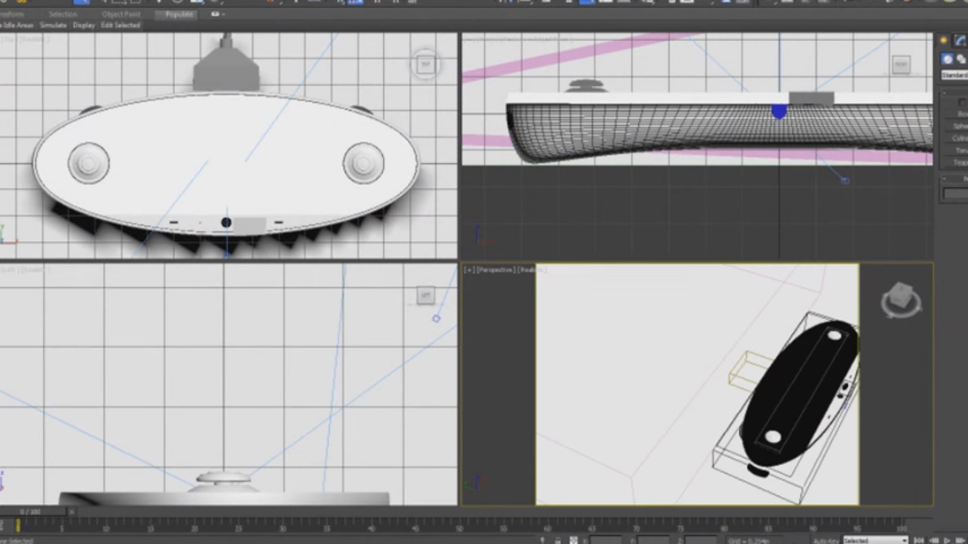The image size is (968, 544).
Task: Switch to the Object Paint tab
Action: 121,14
